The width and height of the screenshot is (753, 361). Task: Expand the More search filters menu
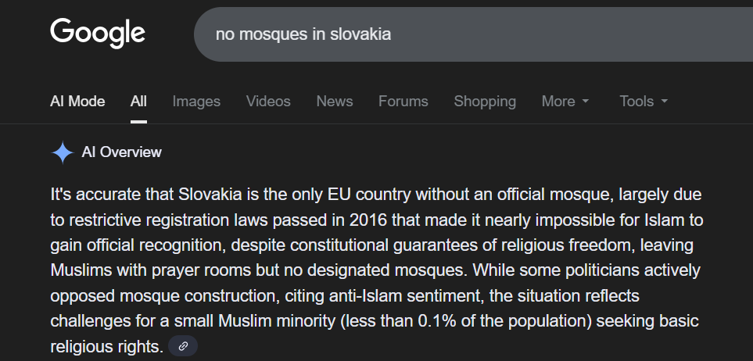point(565,102)
